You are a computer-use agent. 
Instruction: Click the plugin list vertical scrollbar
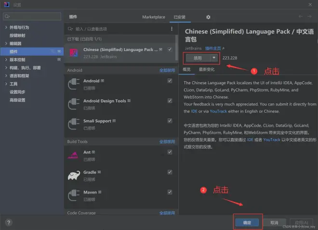(177, 48)
